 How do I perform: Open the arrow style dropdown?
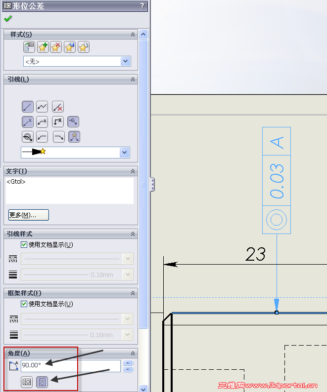coord(125,153)
